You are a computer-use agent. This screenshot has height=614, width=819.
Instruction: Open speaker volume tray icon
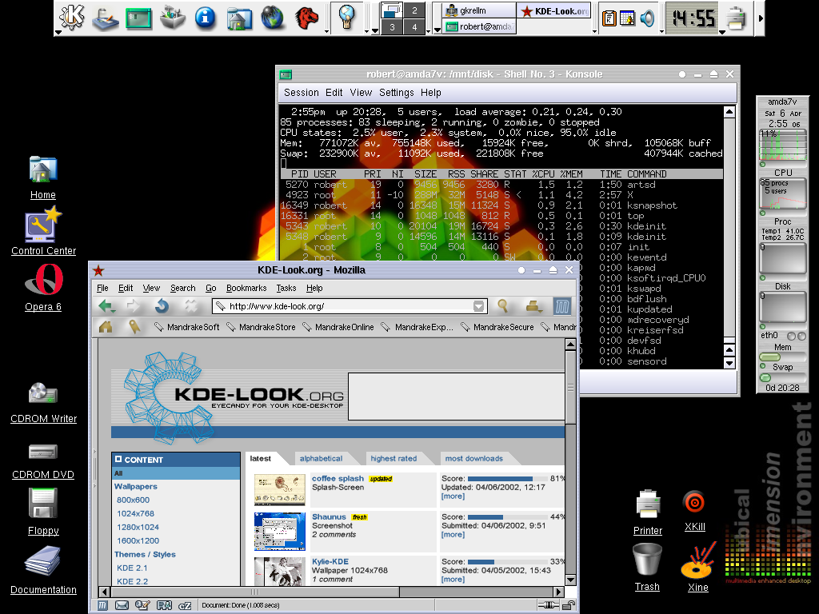647,19
